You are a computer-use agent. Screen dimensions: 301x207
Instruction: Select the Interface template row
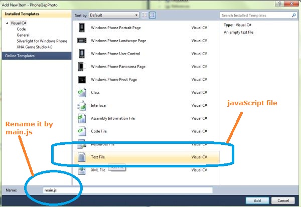click(146, 105)
